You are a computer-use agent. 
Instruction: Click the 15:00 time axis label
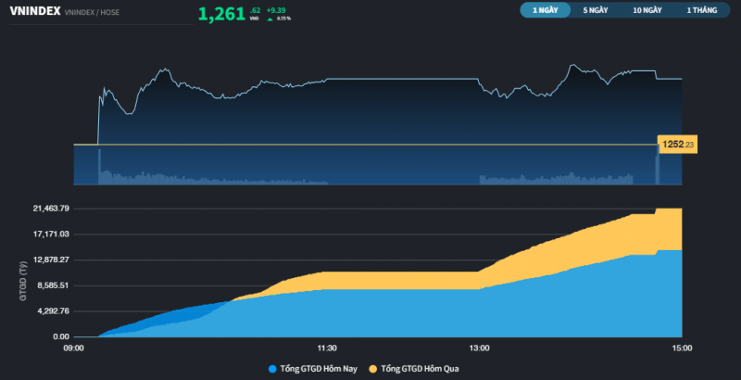[x=682, y=348]
